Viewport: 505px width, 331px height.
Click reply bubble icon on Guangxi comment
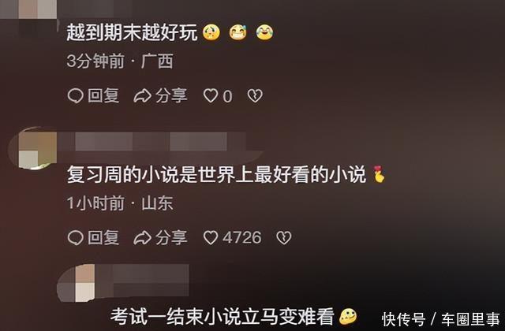tap(76, 96)
